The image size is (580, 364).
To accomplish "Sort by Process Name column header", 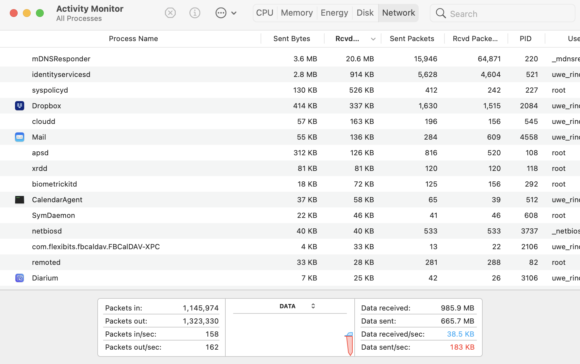I will coord(133,39).
